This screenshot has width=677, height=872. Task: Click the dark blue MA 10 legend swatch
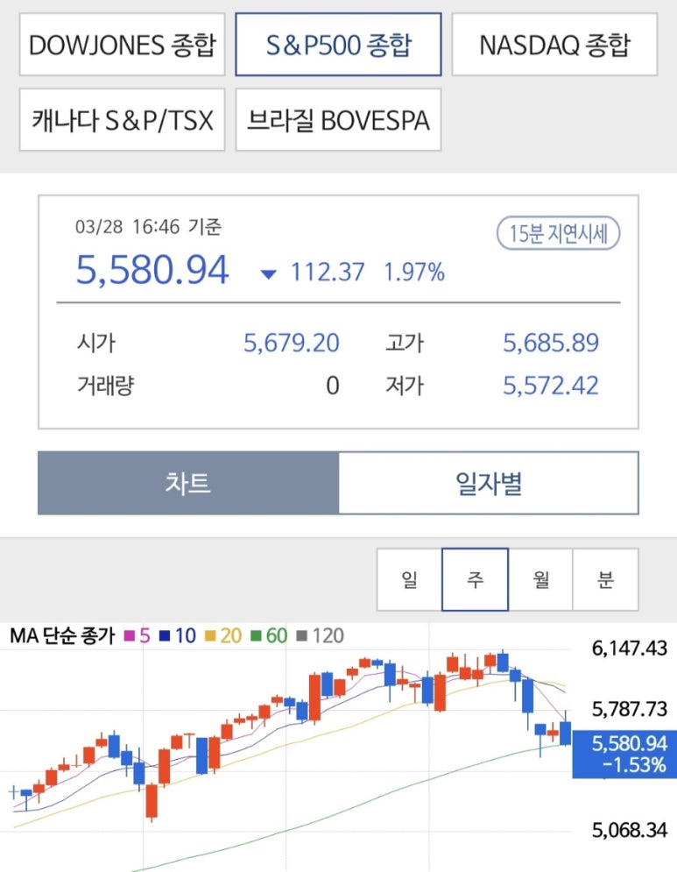click(x=164, y=635)
